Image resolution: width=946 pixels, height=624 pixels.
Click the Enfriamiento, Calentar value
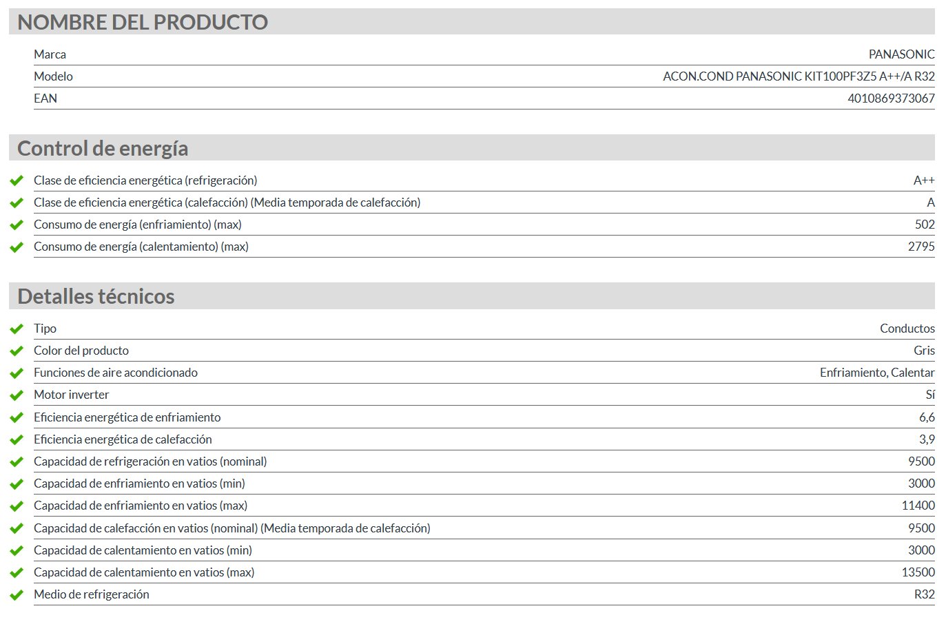click(877, 373)
